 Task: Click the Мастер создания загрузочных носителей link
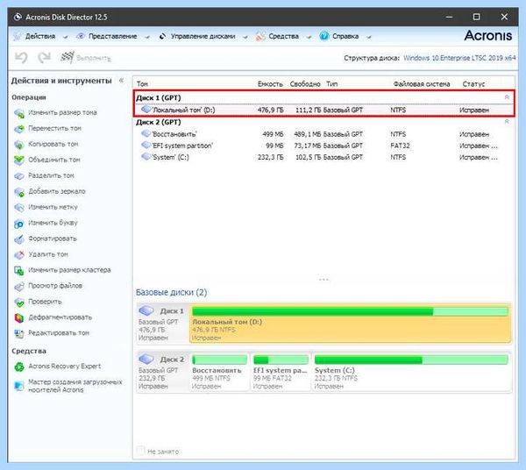[x=75, y=386]
